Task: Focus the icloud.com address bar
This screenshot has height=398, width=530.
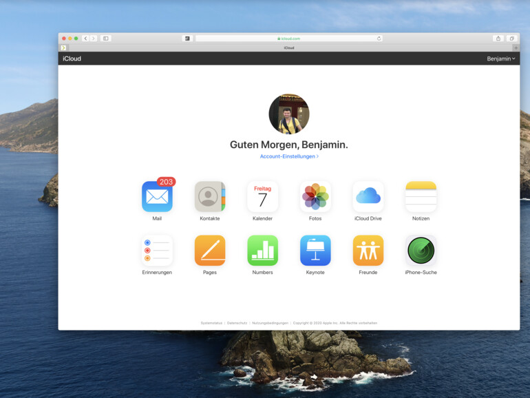Action: (289, 39)
